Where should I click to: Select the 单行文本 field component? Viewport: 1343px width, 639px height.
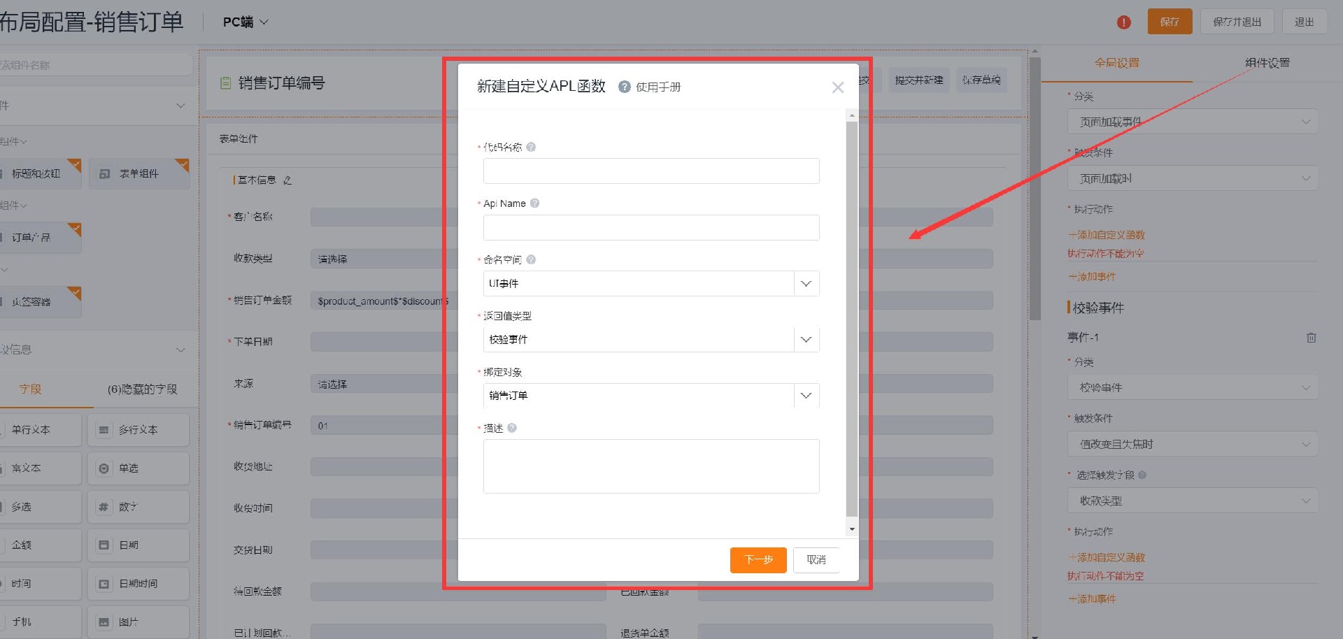(x=41, y=430)
